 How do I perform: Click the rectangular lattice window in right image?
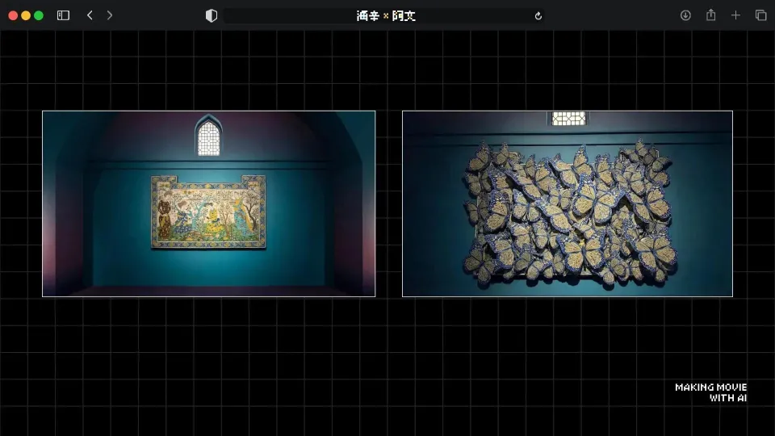point(568,119)
